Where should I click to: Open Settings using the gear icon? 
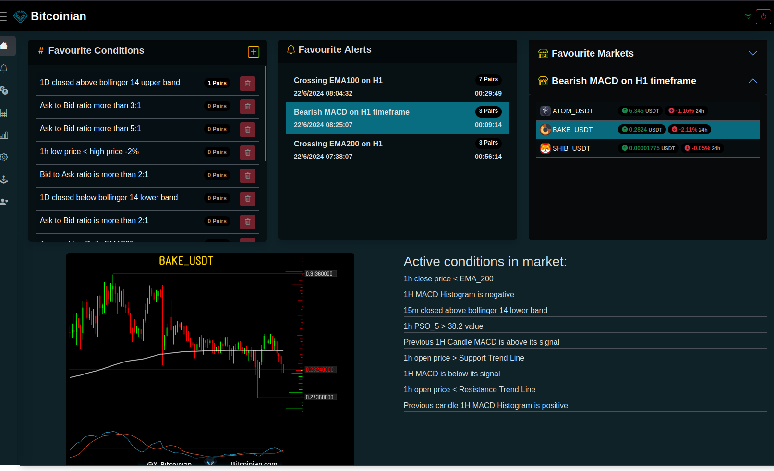point(5,157)
